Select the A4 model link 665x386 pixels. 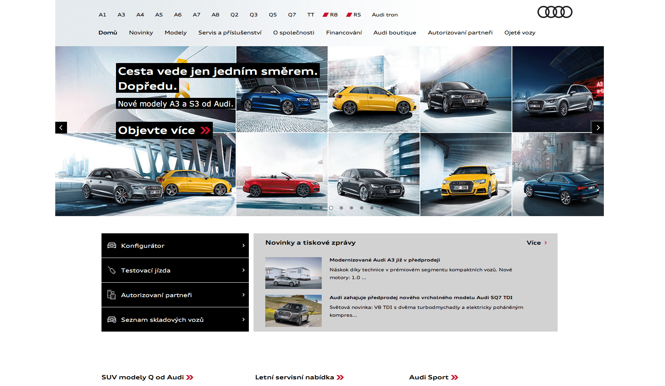(x=140, y=15)
